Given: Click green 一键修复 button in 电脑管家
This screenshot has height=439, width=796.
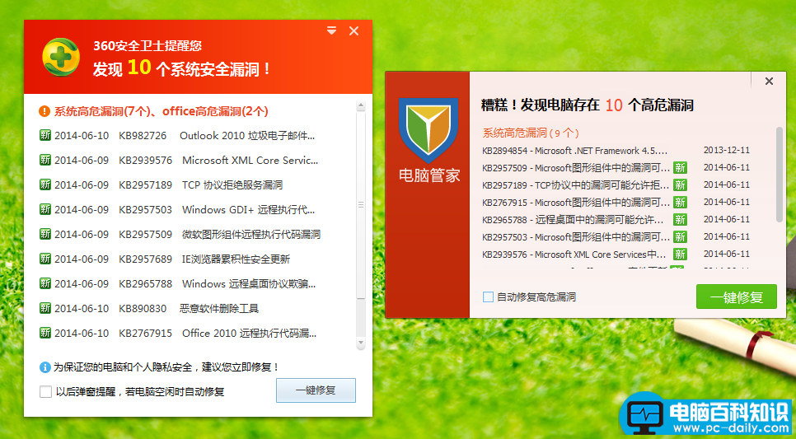Looking at the screenshot, I should point(737,297).
